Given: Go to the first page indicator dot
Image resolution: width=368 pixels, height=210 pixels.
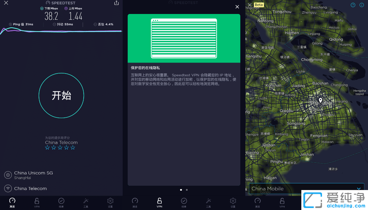Looking at the screenshot, I should (181, 190).
